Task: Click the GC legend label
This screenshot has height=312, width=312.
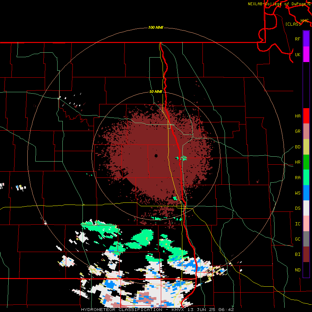Action: [x=298, y=239]
